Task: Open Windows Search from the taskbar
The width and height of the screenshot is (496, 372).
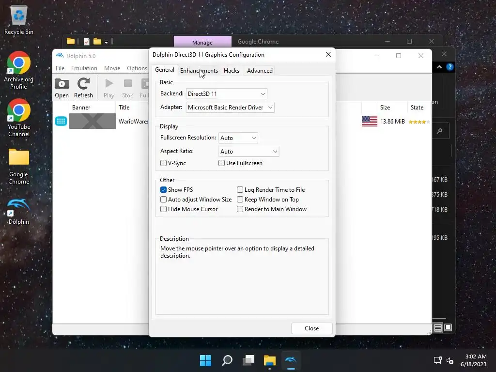Action: 227,360
